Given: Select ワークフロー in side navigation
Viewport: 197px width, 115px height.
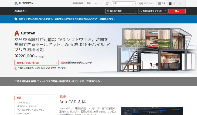Looking at the screenshot, I should pyautogui.click(x=23, y=114).
